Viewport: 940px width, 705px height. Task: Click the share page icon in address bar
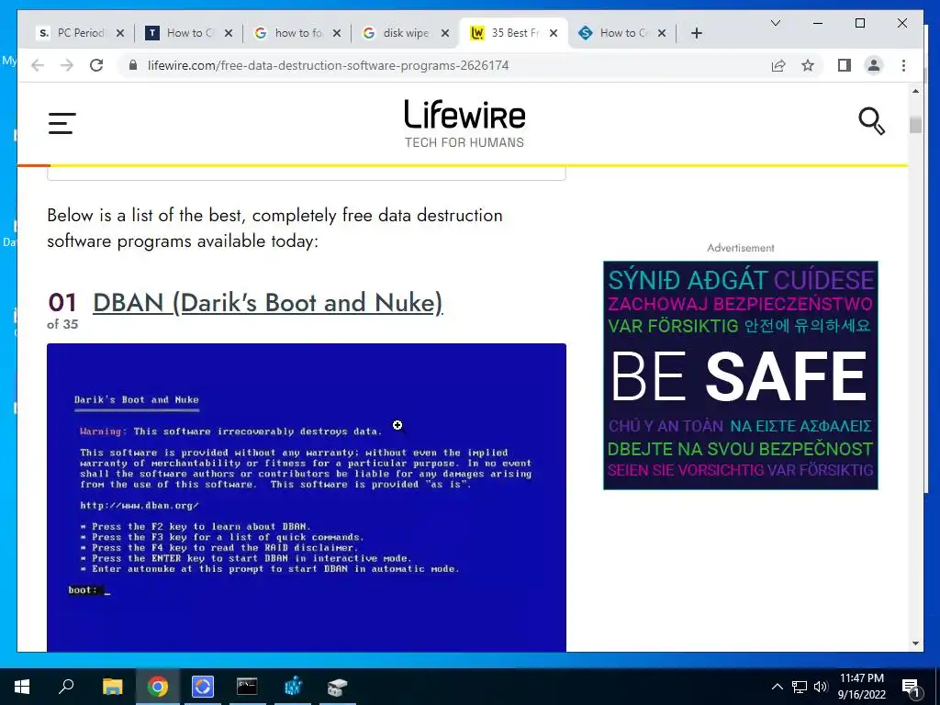pyautogui.click(x=778, y=65)
